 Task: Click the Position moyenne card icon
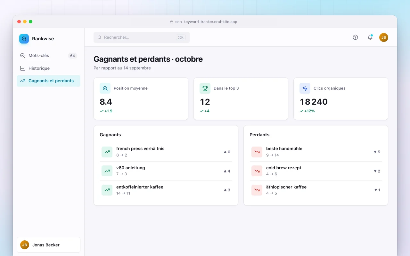105,88
